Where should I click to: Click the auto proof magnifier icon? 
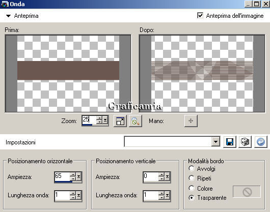[136, 121]
